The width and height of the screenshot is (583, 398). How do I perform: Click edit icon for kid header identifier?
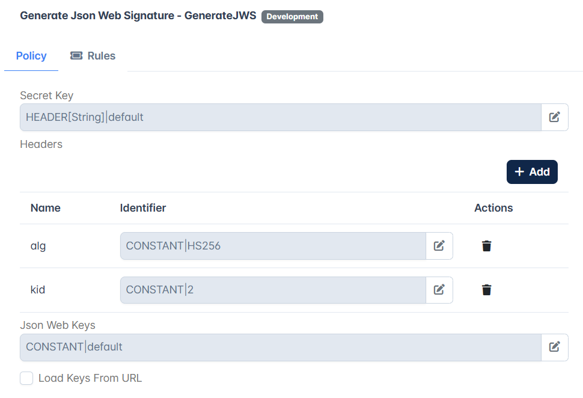[439, 290]
